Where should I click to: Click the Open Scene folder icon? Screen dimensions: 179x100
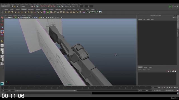coord(15,6)
